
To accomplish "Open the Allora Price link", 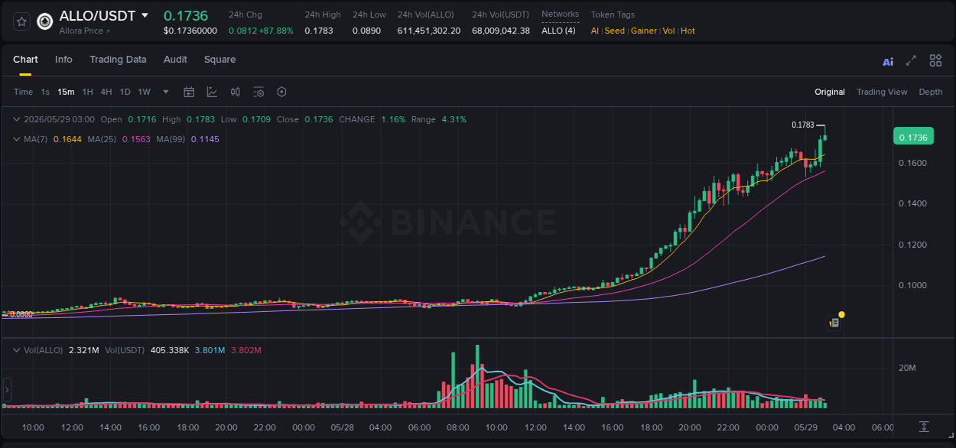I will point(85,31).
